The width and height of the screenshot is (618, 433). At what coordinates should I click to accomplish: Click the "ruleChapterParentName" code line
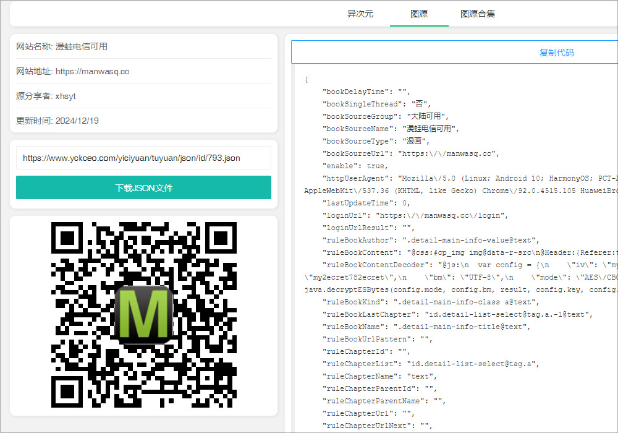[384, 401]
